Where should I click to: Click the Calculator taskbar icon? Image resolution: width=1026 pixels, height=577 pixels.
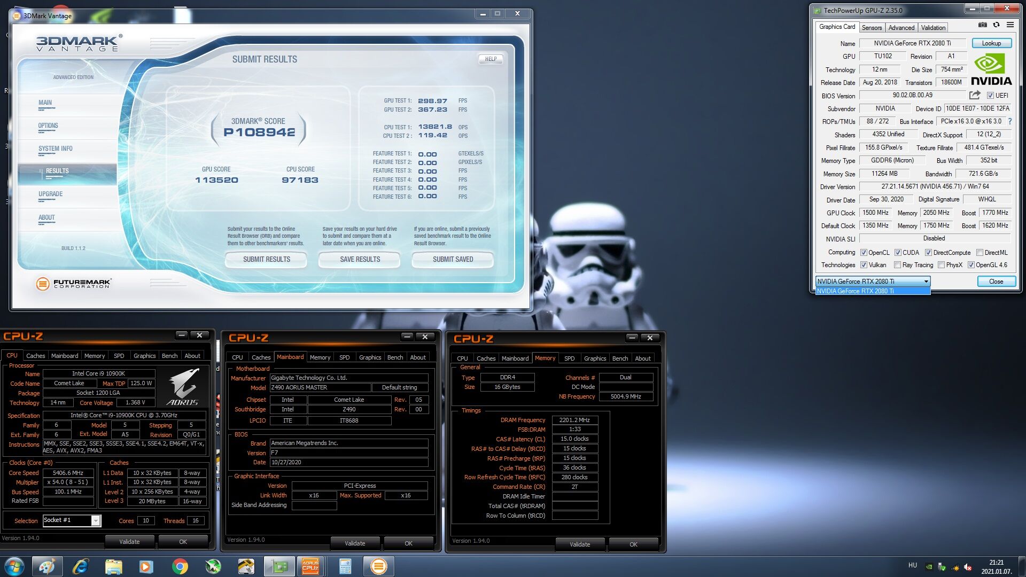point(345,566)
